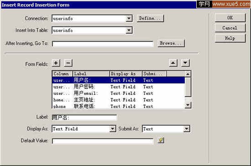Screen dimensions: 251x166
Task: Click the form fields list scrollbar thumb
Action: point(188,87)
